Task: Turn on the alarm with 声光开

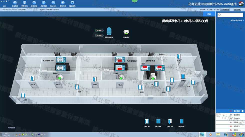Action: tap(99, 30)
